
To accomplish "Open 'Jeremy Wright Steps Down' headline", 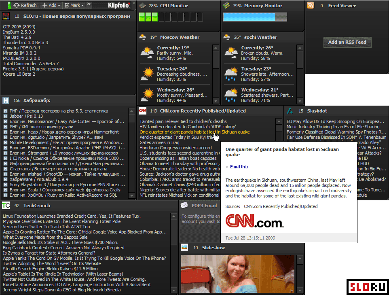I will coord(62,290).
